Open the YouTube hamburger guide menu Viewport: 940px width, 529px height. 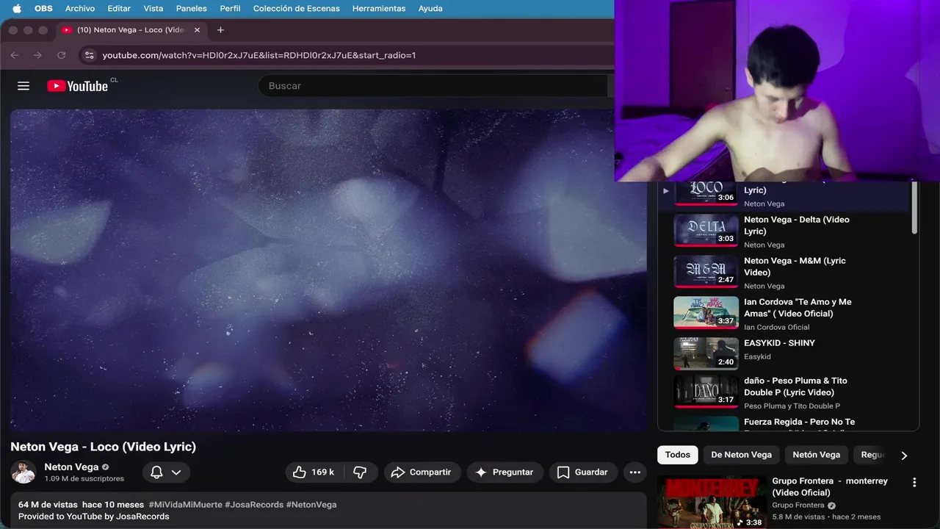click(x=23, y=86)
